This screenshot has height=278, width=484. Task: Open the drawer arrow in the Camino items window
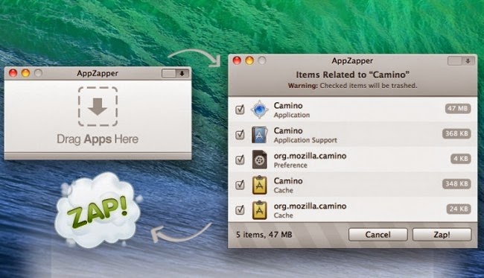468,61
